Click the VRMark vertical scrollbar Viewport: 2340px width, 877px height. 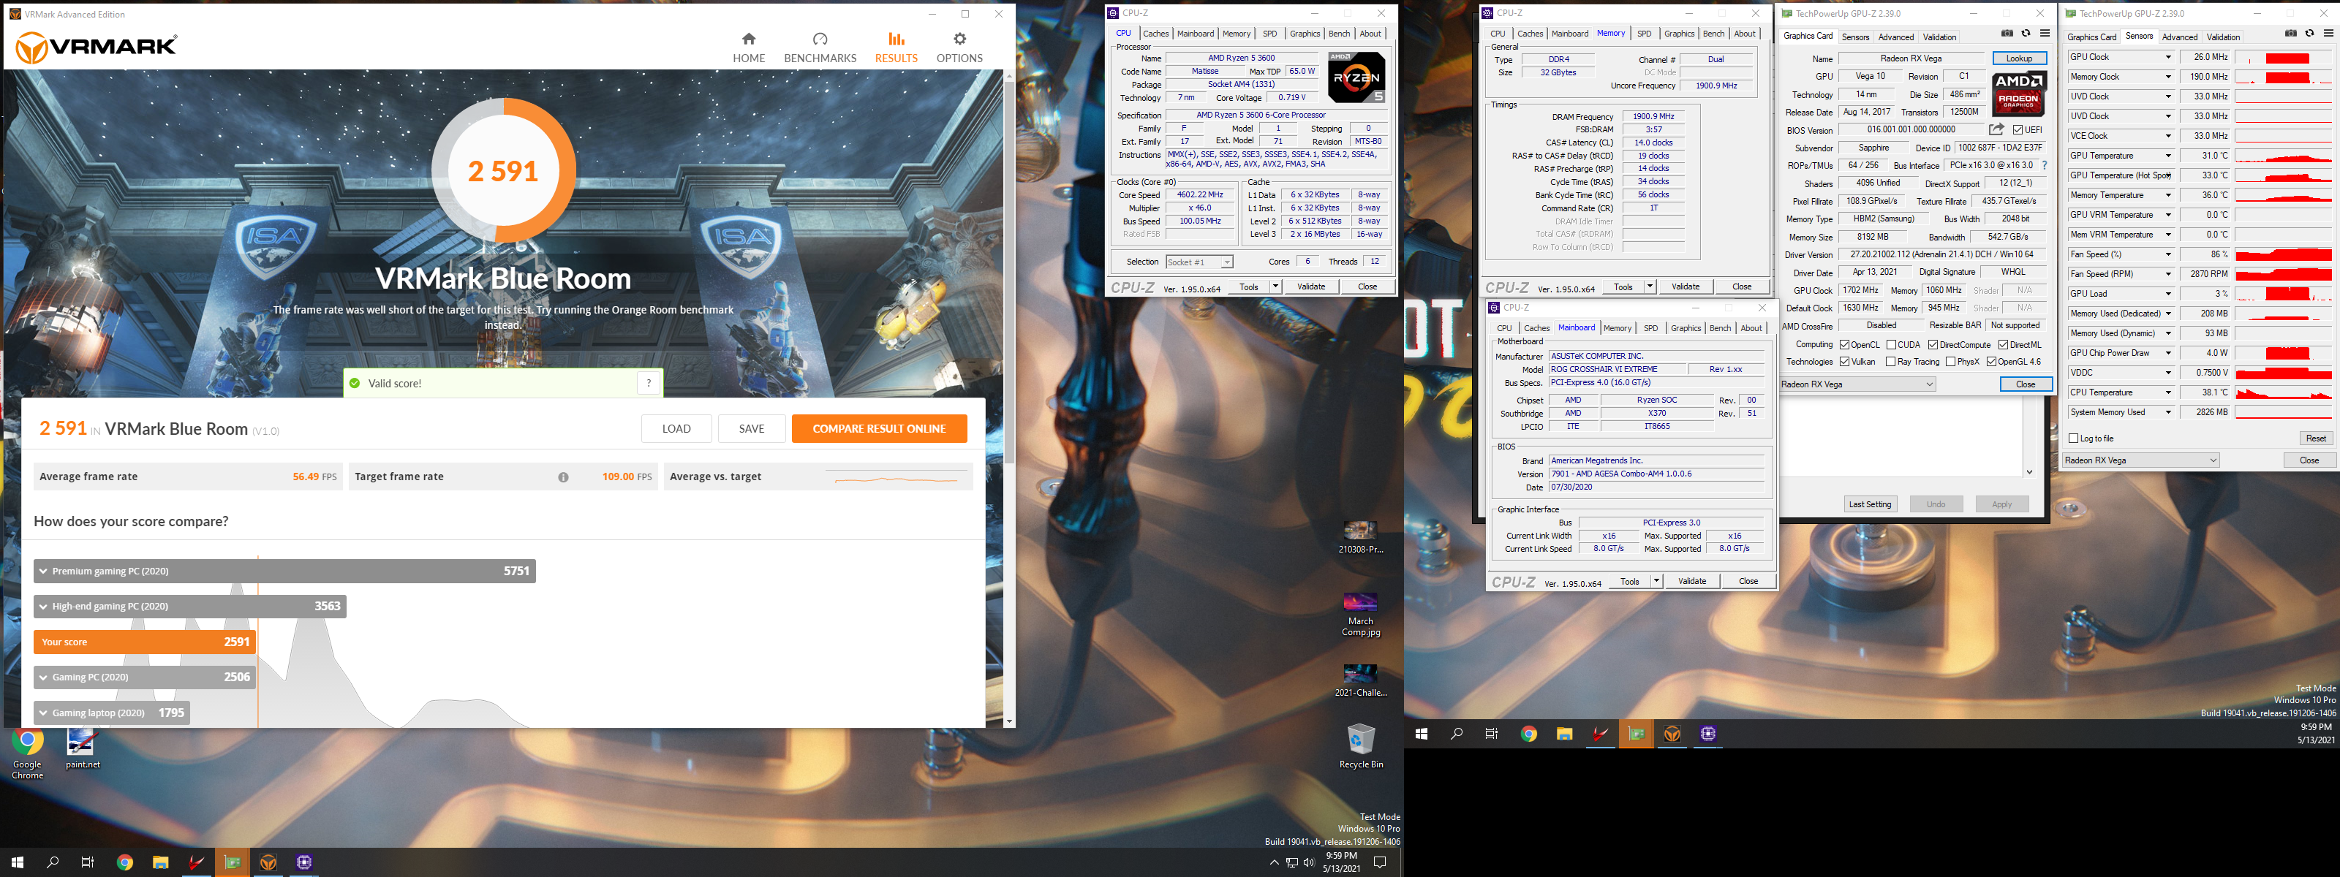tap(1009, 273)
